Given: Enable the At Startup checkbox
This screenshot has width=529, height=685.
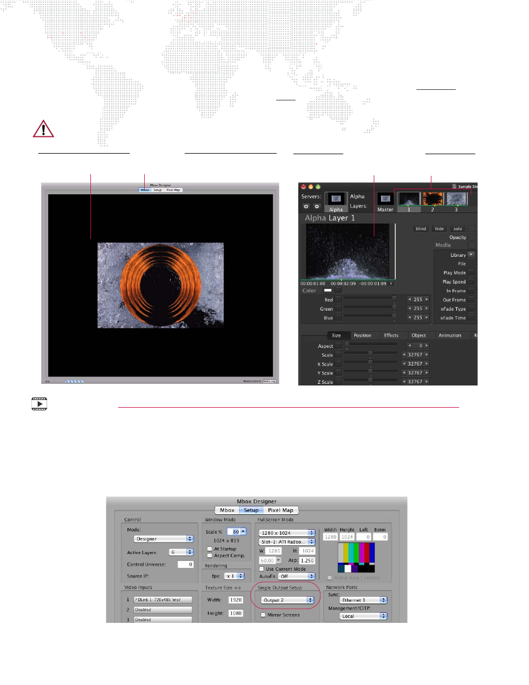Looking at the screenshot, I should [210, 549].
